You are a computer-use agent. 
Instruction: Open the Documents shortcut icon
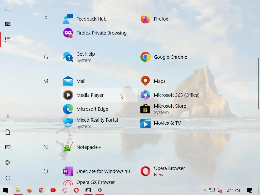tap(8, 132)
